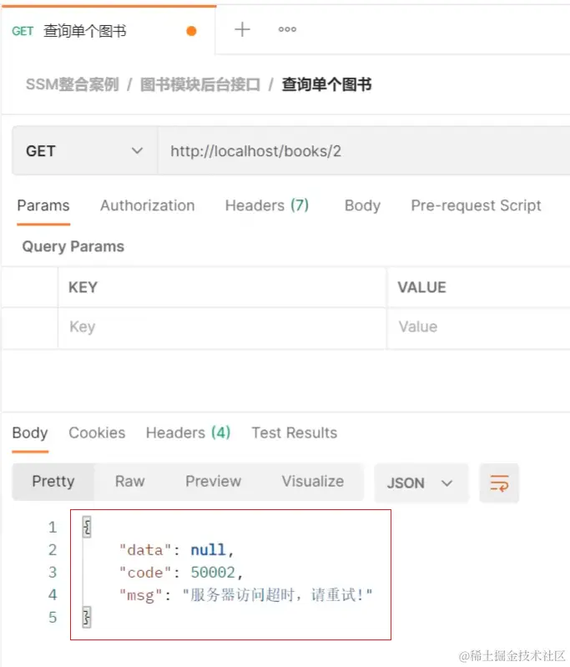This screenshot has height=667, width=570.
Task: Click the request URL field
Action: coord(364,150)
